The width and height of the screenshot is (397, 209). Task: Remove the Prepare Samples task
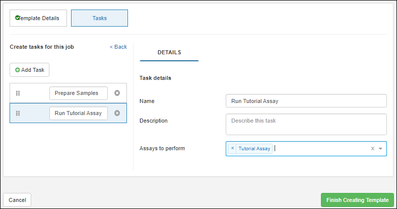(x=117, y=93)
